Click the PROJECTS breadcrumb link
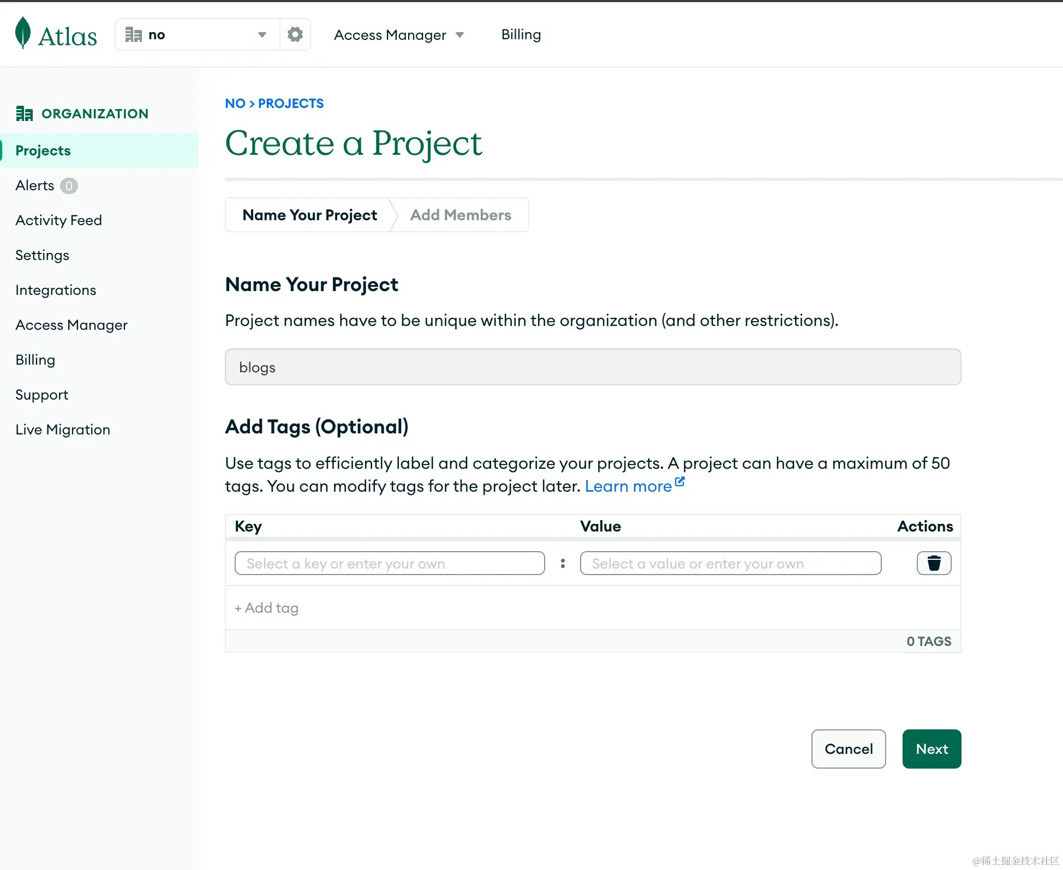Screen dimensions: 1063x870 pyautogui.click(x=290, y=104)
